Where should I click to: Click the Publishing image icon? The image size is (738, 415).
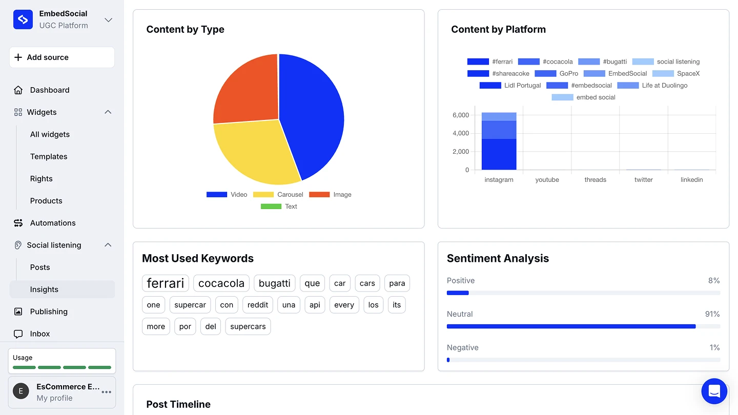click(18, 312)
